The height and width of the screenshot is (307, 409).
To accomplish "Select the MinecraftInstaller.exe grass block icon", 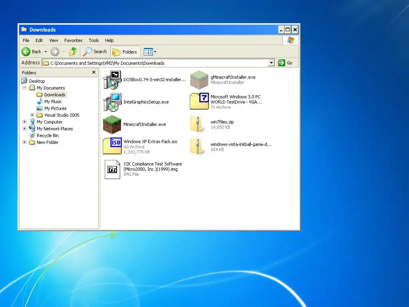I will 112,125.
